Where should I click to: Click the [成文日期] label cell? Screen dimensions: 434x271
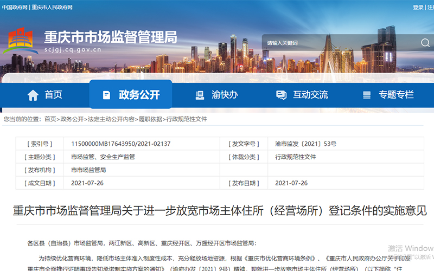[40, 183]
